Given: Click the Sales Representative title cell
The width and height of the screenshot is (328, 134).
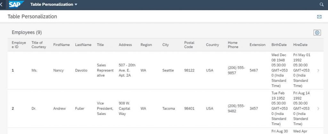Looking at the screenshot, I should [x=105, y=71].
